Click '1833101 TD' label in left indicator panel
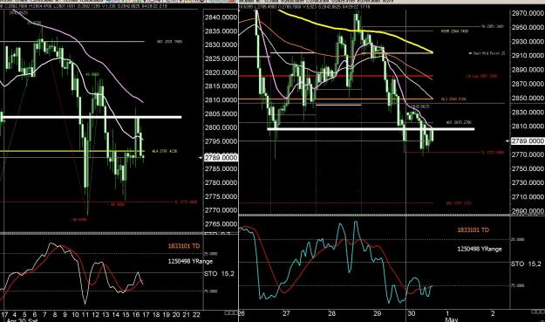This screenshot has height=322, width=545. tap(184, 246)
